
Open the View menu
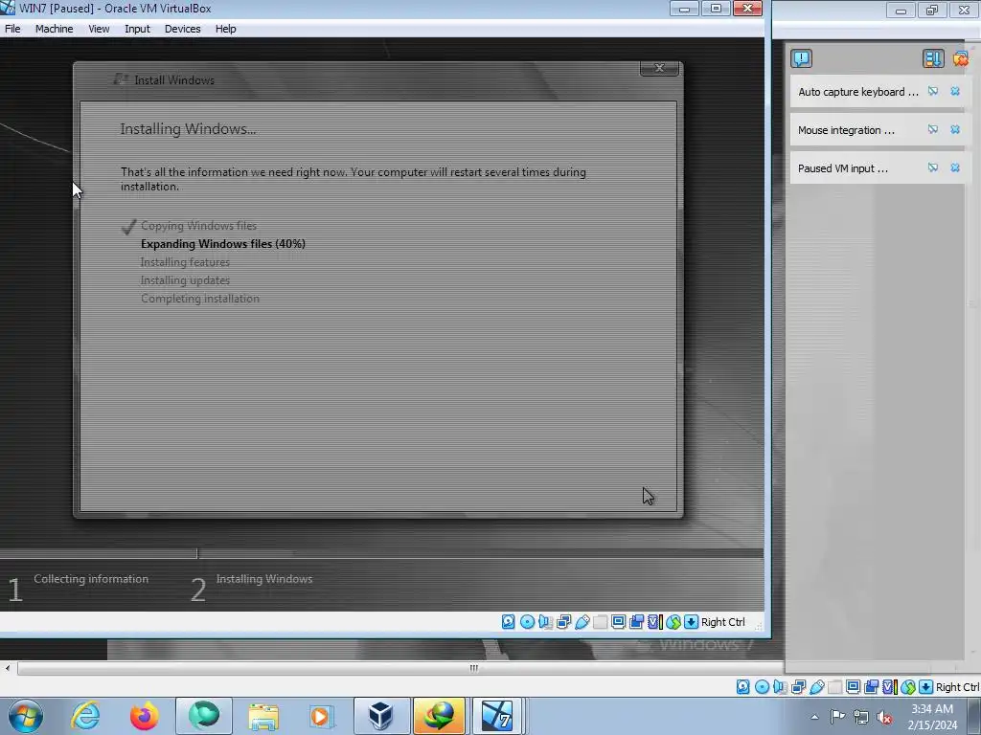99,29
